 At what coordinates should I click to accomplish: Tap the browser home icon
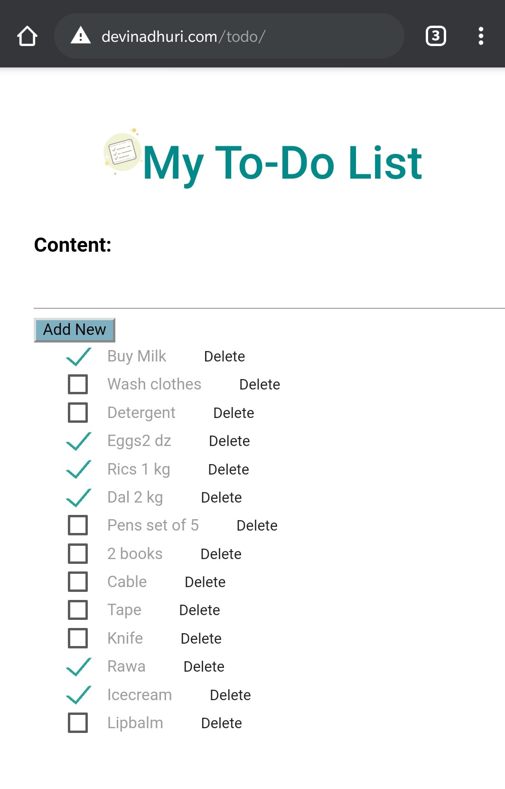pos(27,36)
